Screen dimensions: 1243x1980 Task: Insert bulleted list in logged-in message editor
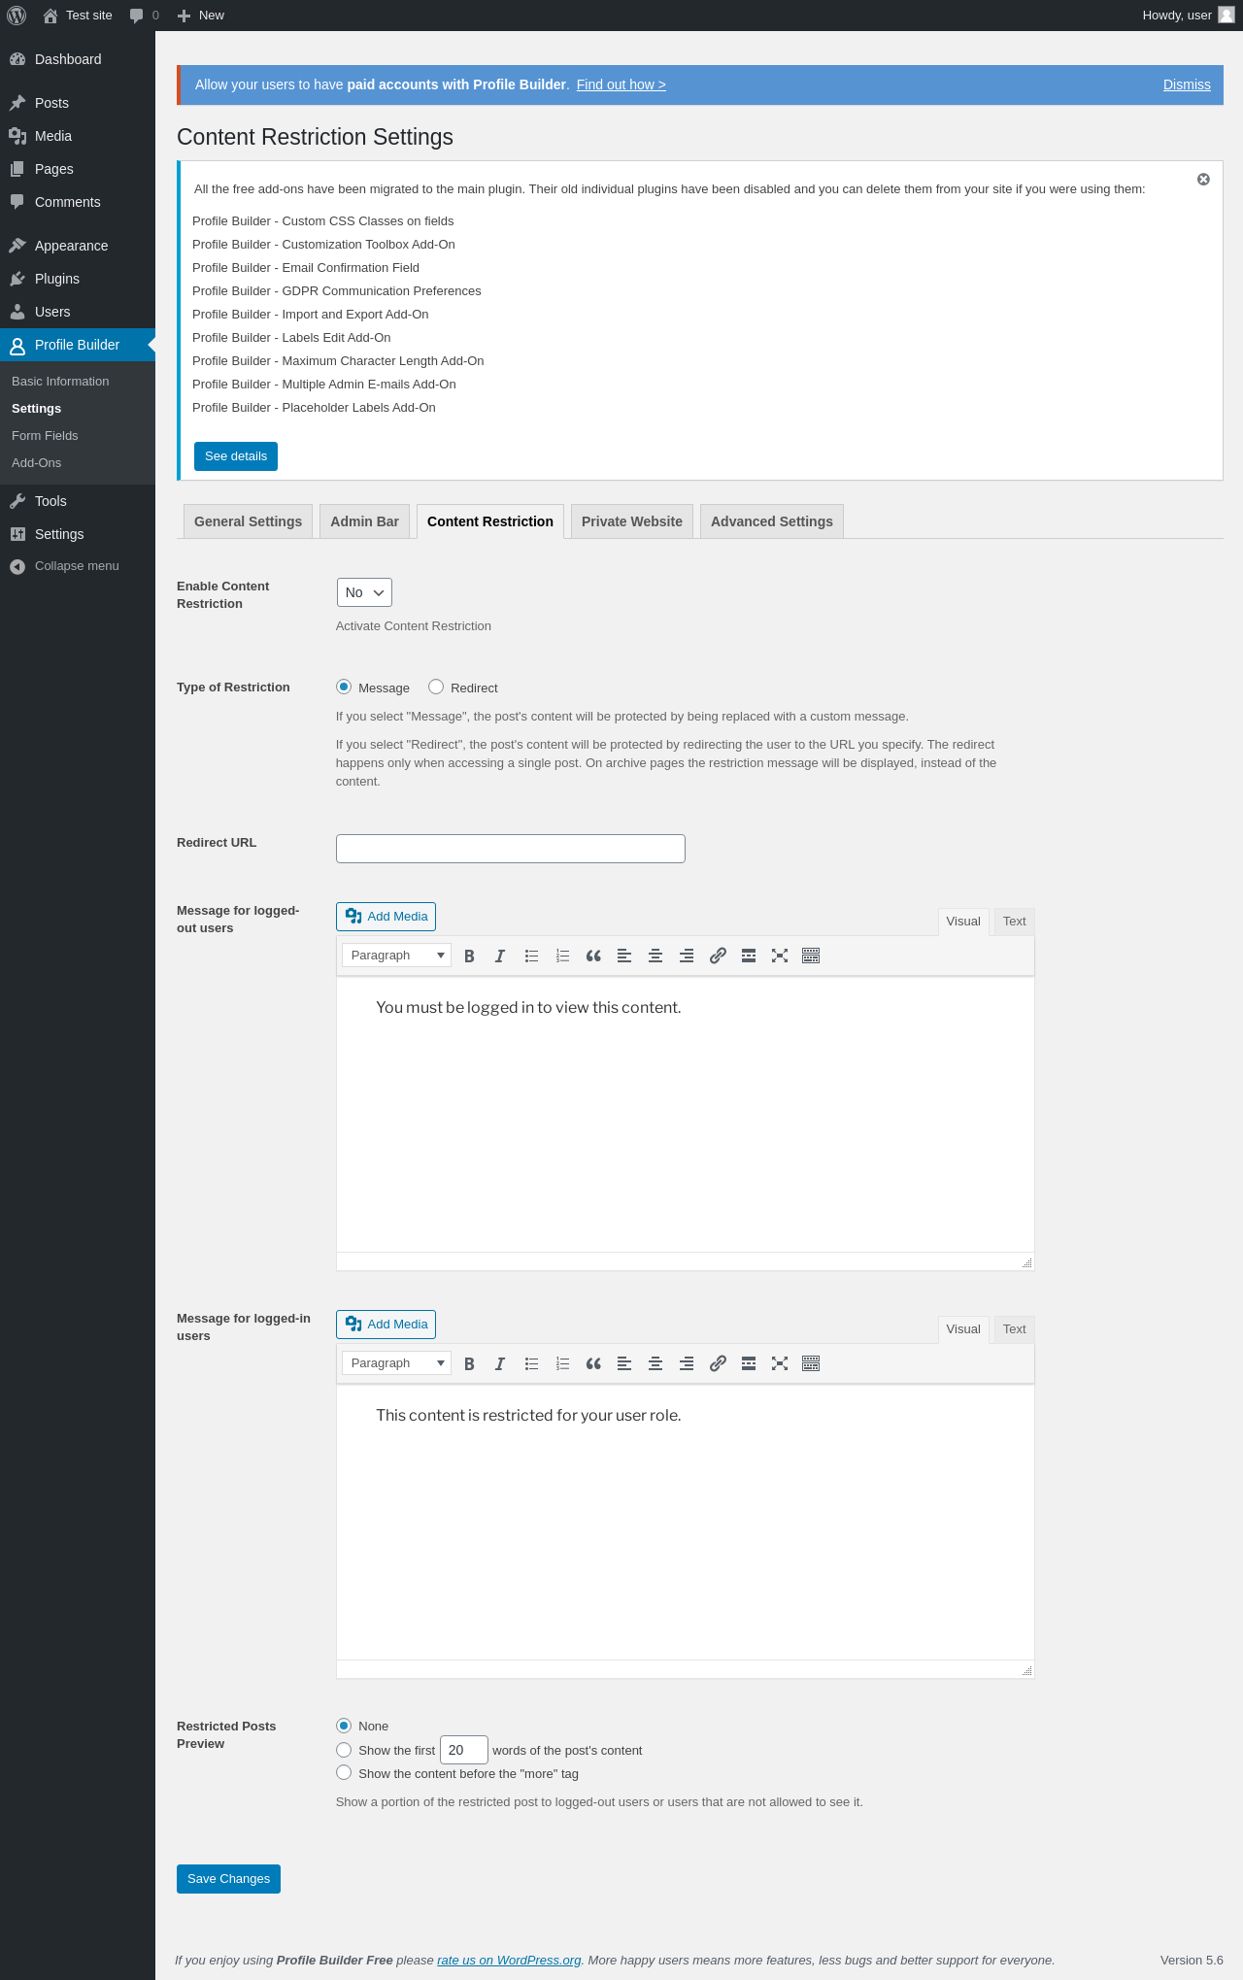(x=531, y=1363)
